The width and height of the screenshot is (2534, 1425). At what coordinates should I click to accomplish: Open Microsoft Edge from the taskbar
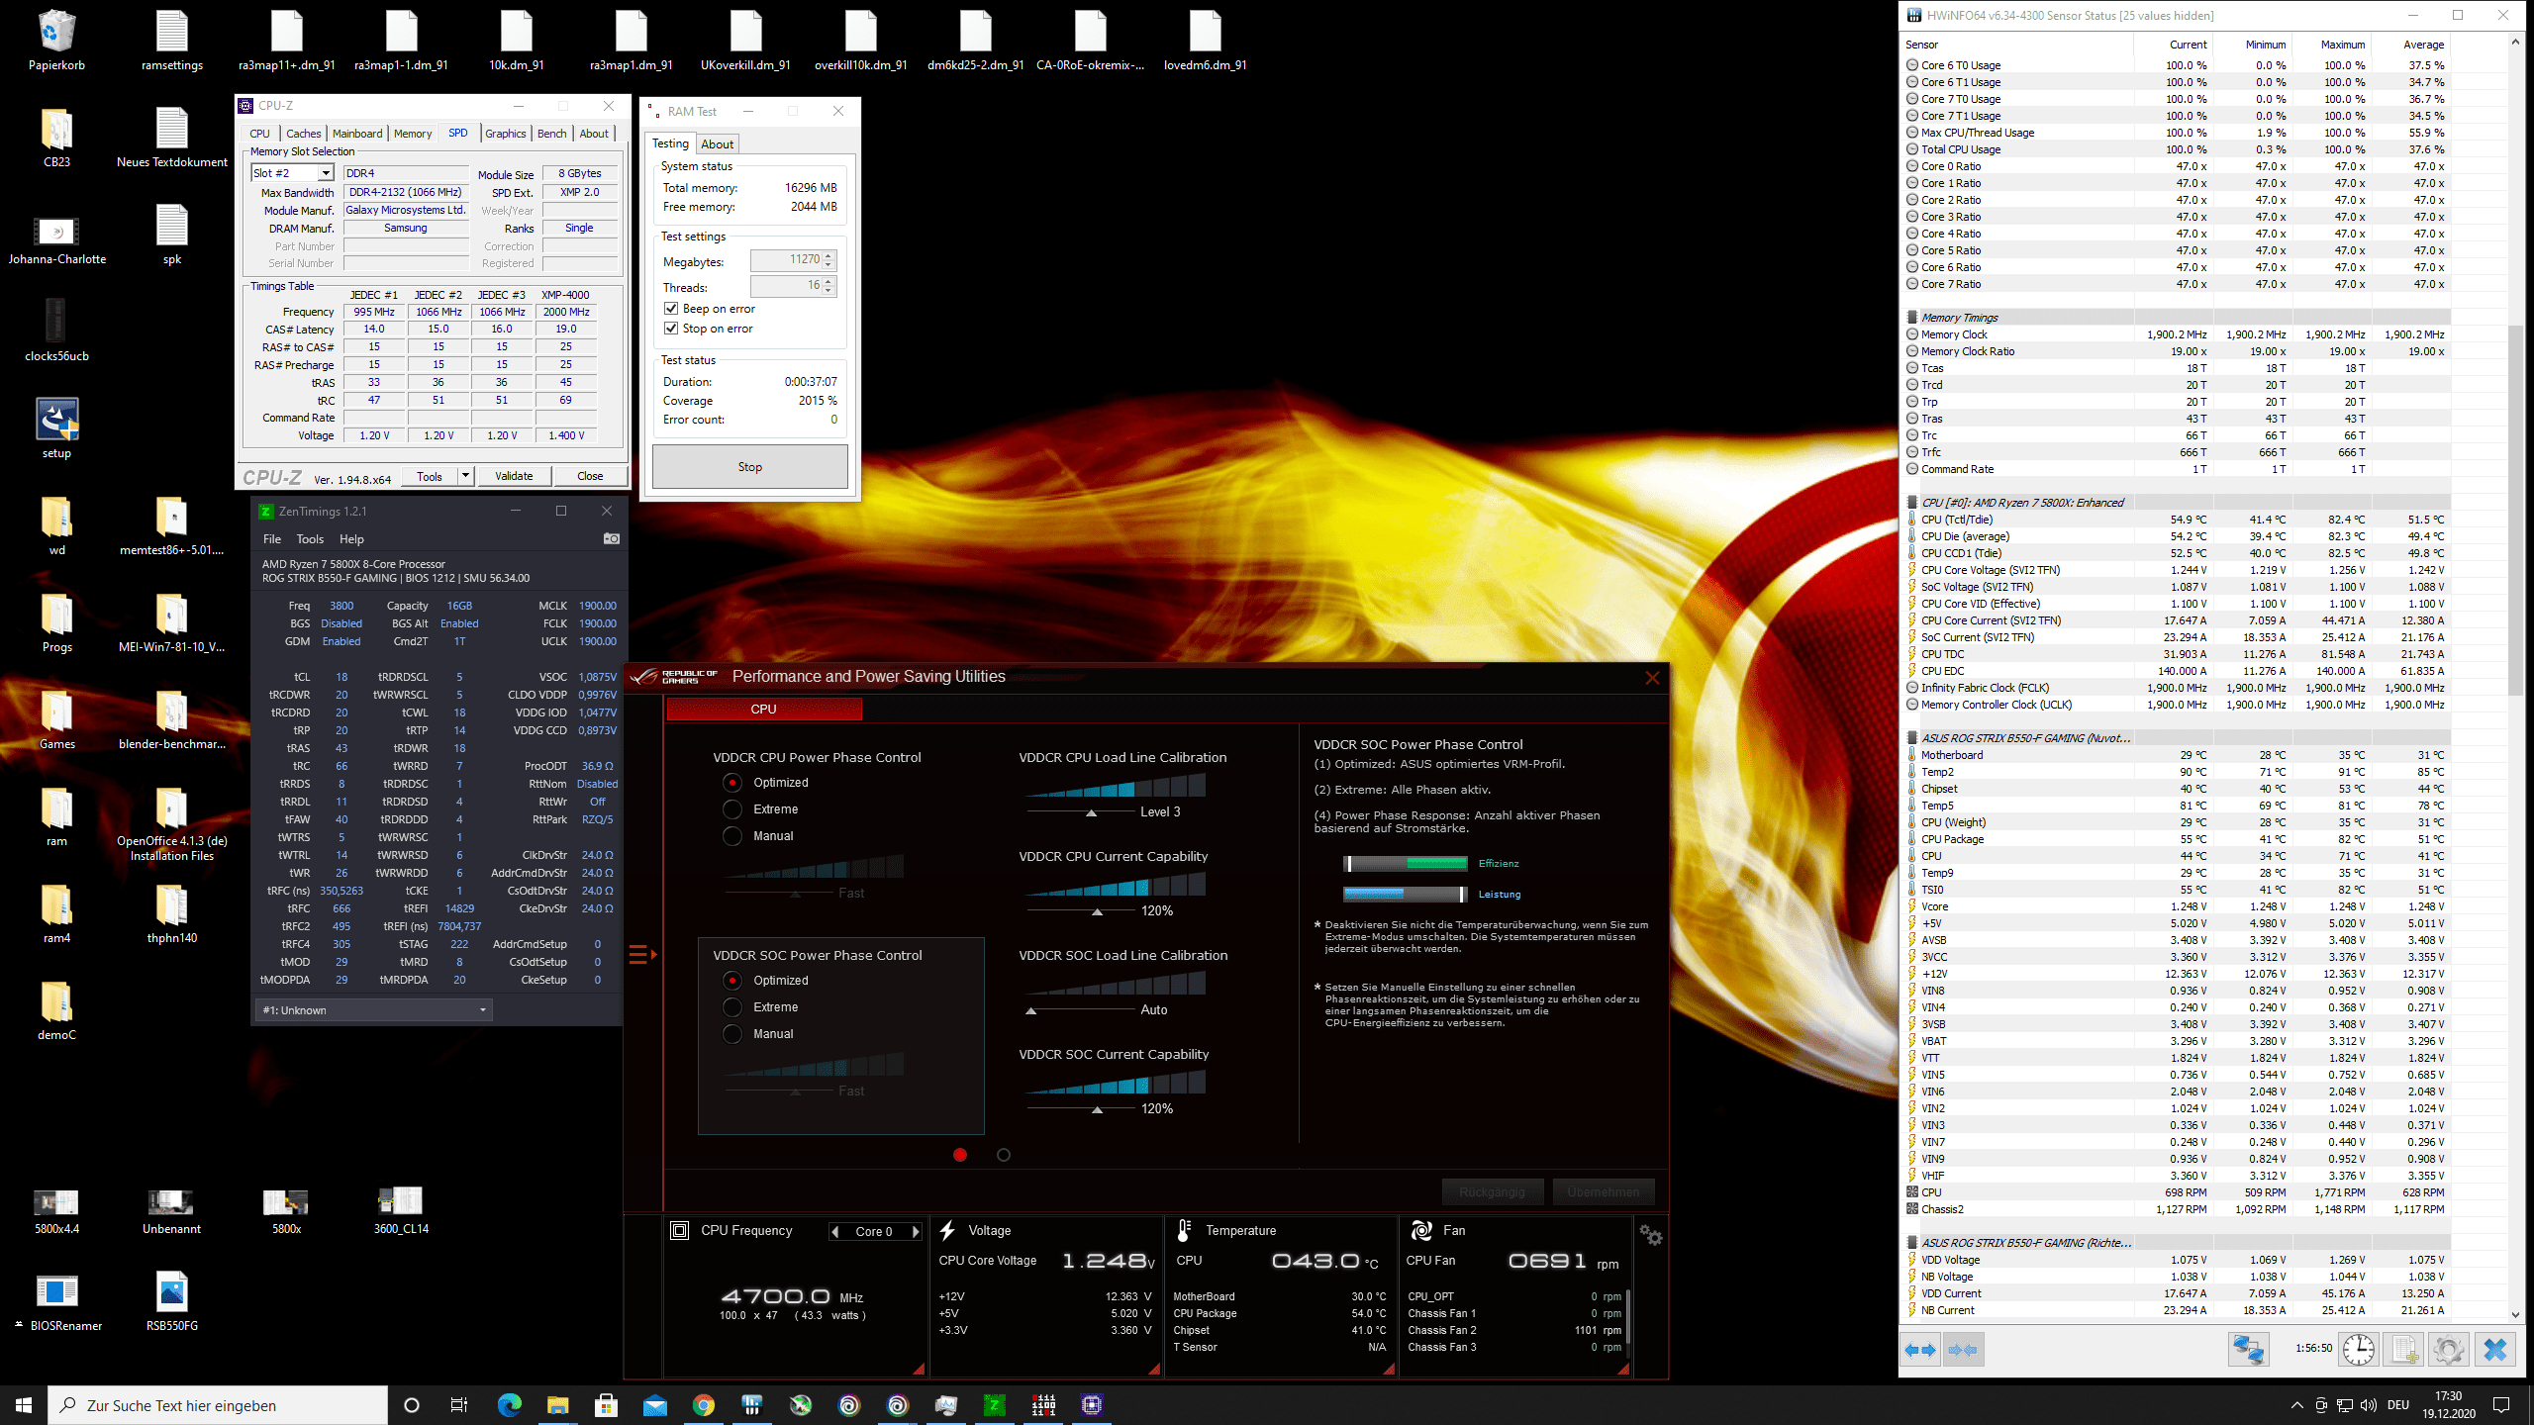(x=509, y=1405)
